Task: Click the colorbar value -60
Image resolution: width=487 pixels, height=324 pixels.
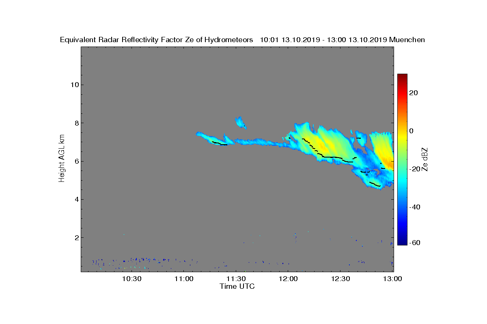Action: [x=414, y=243]
